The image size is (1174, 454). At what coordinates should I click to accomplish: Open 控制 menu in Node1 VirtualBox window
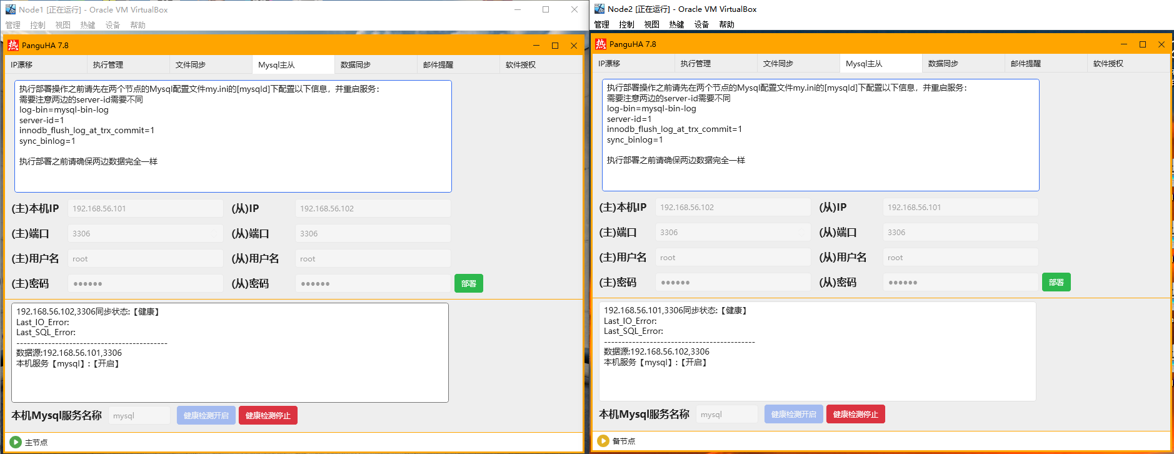coord(38,25)
